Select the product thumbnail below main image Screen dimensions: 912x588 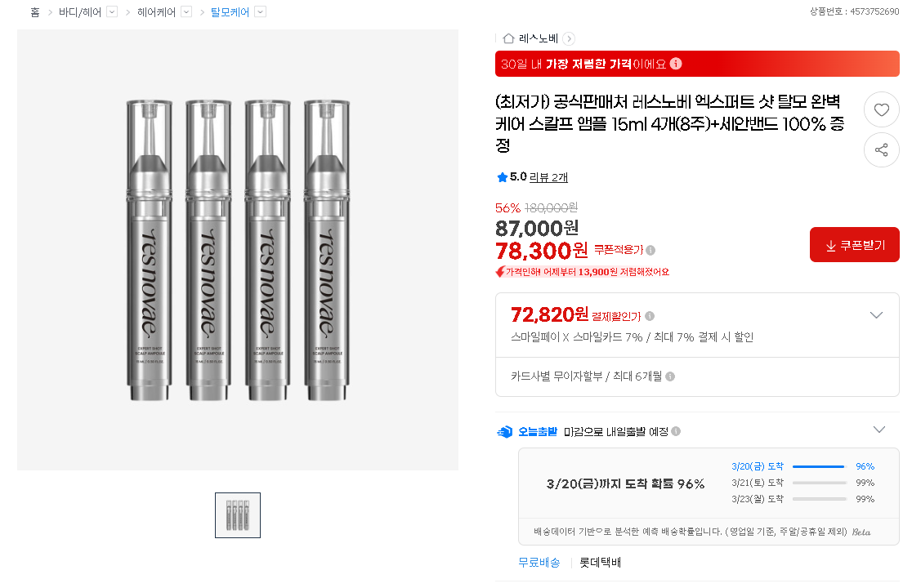pyautogui.click(x=238, y=515)
